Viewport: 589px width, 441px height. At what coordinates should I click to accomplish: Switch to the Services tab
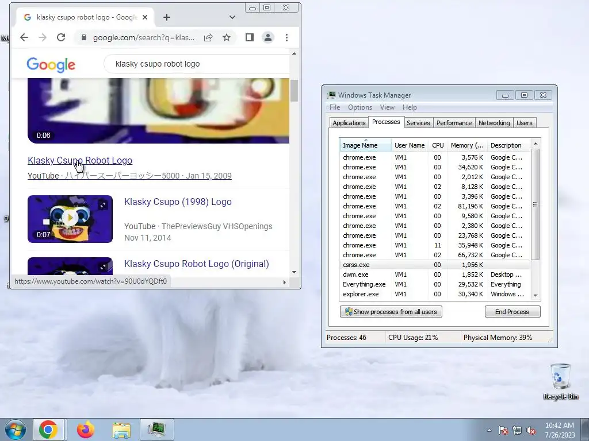click(x=418, y=123)
